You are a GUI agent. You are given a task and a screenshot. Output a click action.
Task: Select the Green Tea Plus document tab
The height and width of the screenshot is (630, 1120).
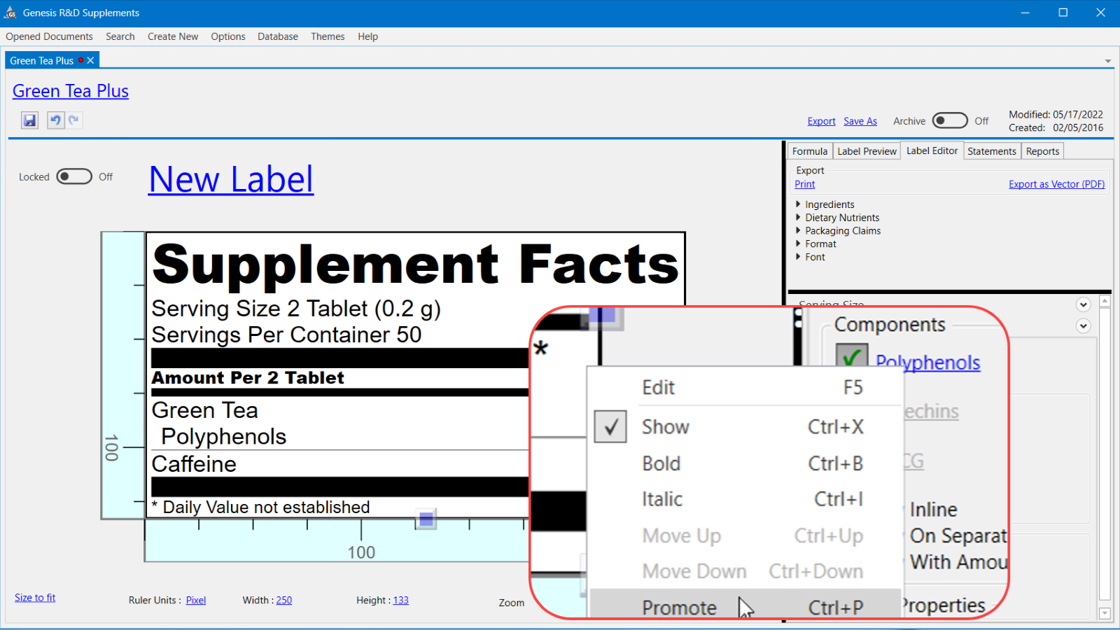coord(42,61)
